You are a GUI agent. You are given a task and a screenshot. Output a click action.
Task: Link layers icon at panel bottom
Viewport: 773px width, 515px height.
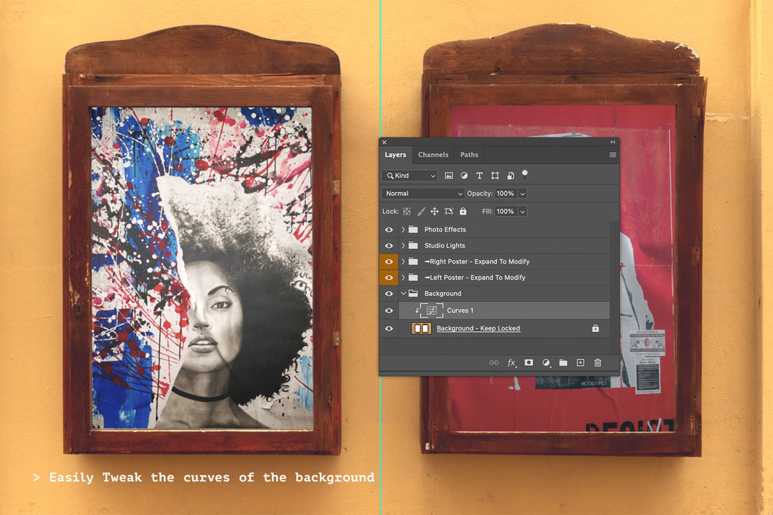pos(494,363)
